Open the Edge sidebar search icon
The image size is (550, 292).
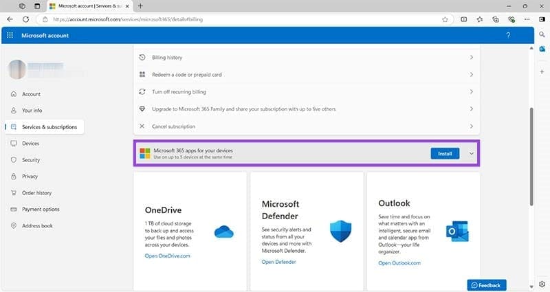pos(542,34)
